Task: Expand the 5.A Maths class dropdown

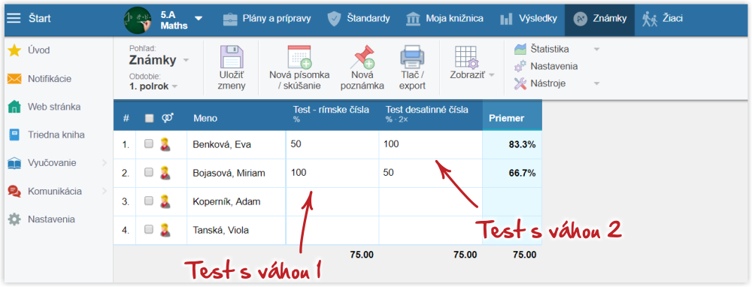Action: coord(199,19)
